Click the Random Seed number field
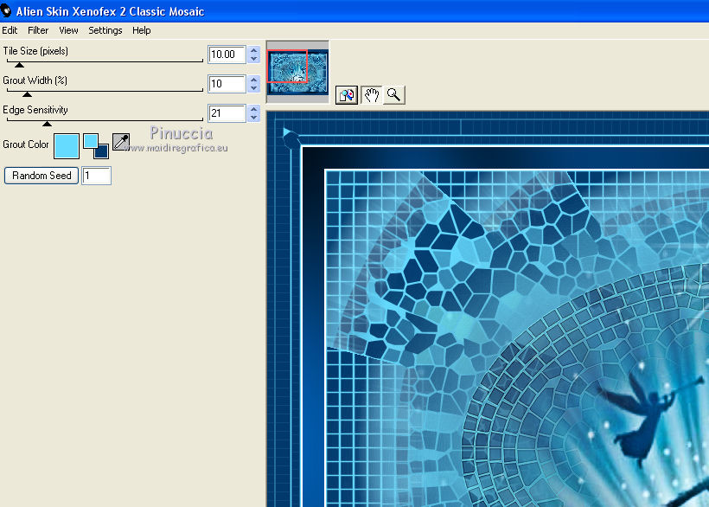This screenshot has height=507, width=709. click(96, 176)
